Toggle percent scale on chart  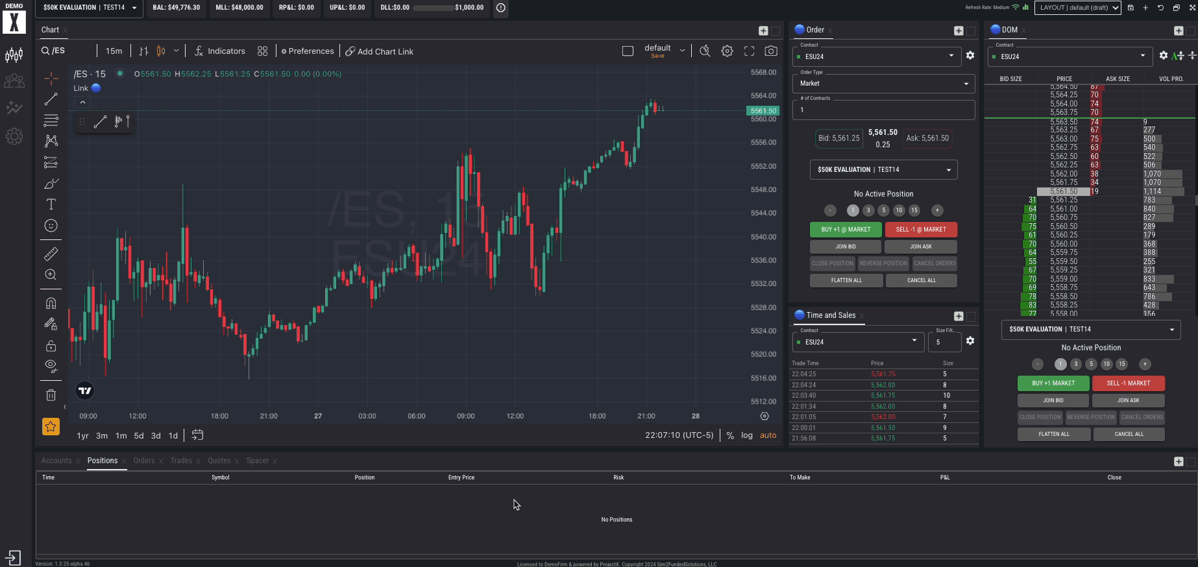point(730,435)
